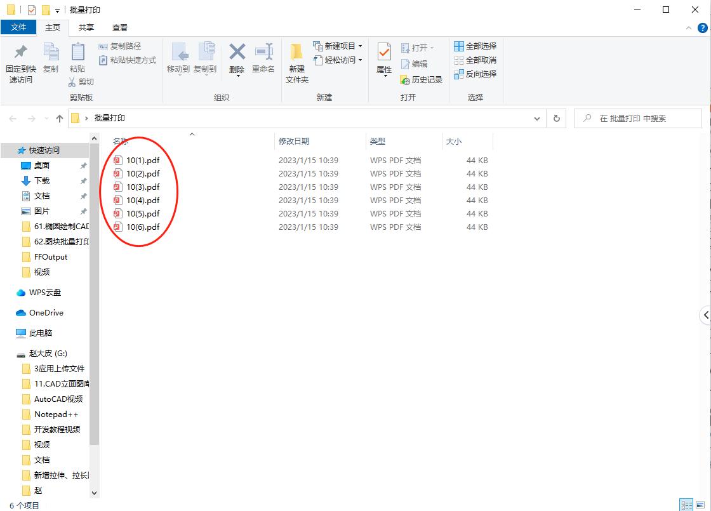Switch to Large icons view in status bar
Screen dimensions: 711x511
pos(700,505)
